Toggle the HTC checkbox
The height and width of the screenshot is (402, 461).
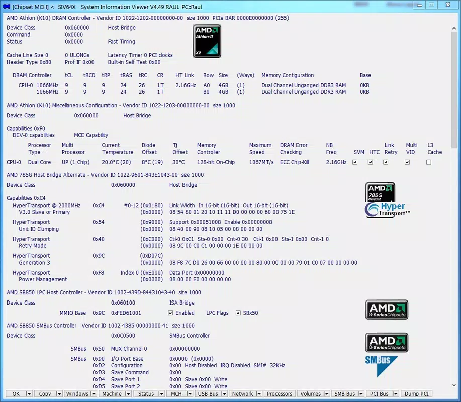click(370, 162)
